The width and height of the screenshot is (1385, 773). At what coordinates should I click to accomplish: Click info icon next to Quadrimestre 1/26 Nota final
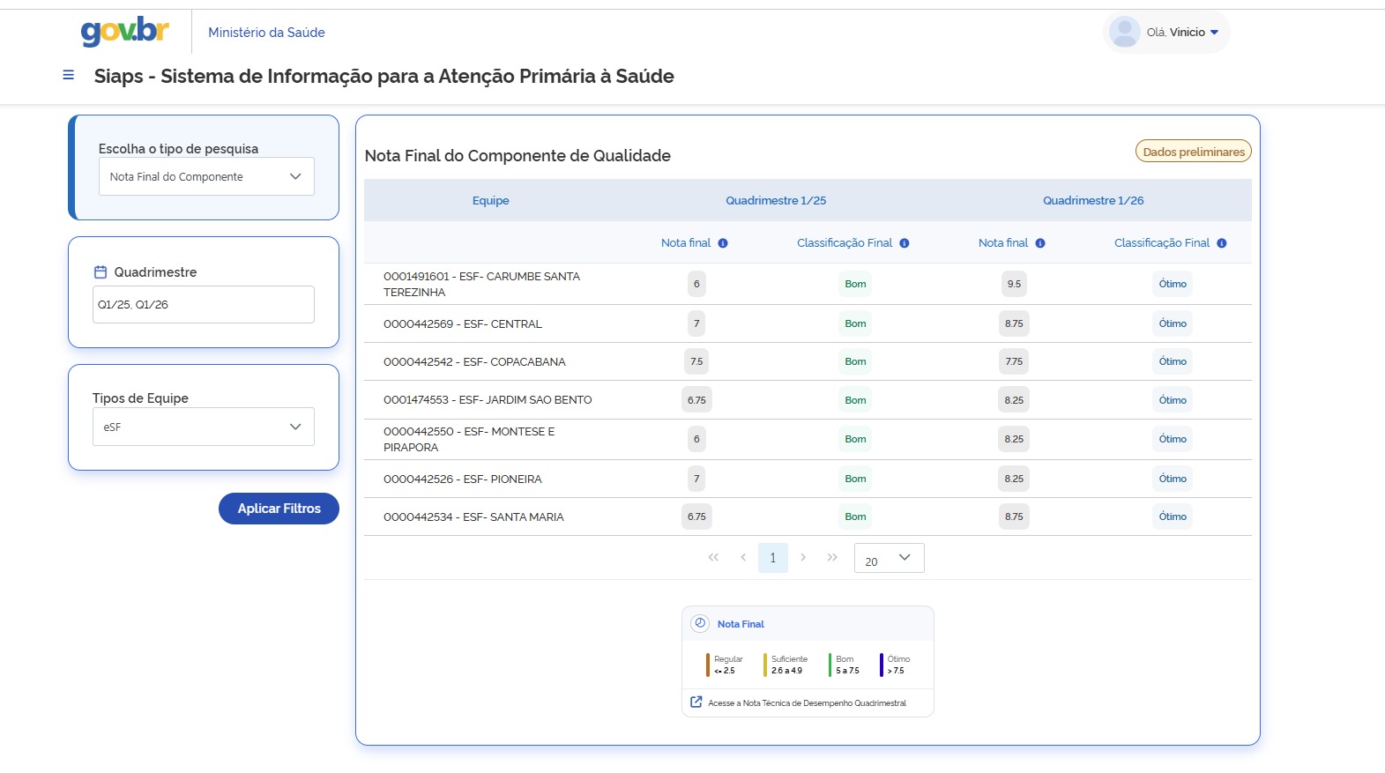1040,243
